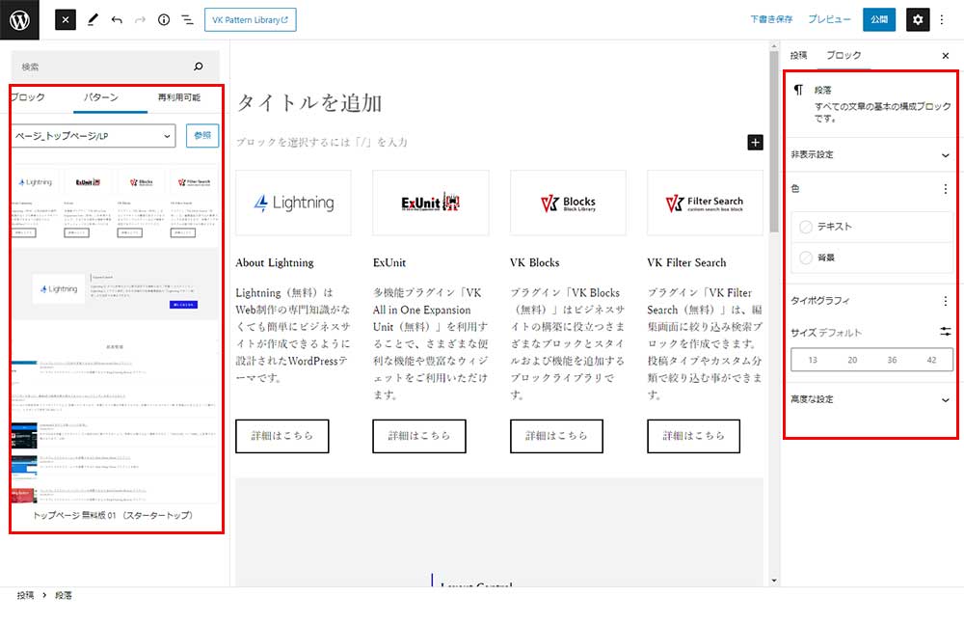964x624 pixels.
Task: Open the three-dot options menu in top bar
Action: pos(943,19)
